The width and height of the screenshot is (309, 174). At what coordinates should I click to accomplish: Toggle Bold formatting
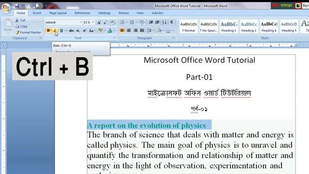pos(48,30)
